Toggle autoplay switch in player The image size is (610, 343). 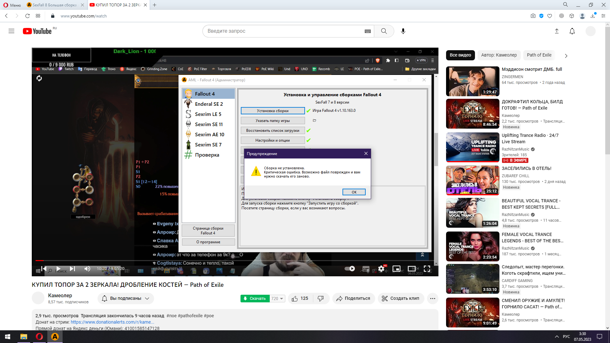(350, 269)
